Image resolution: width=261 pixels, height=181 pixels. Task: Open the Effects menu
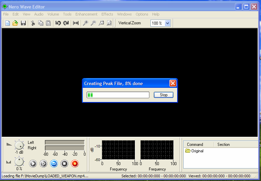coord(107,14)
